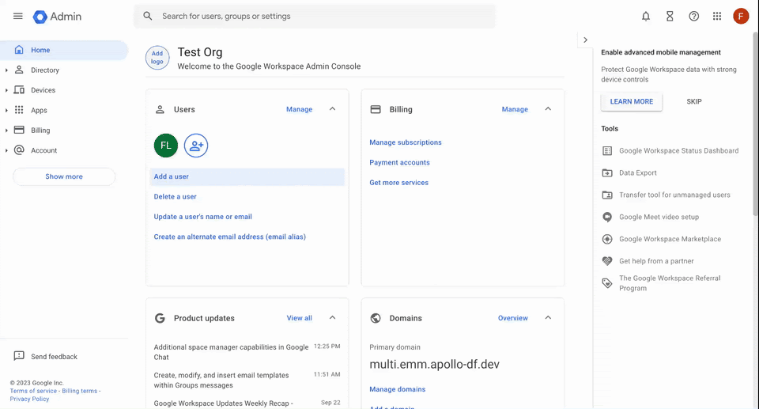The width and height of the screenshot is (759, 409).
Task: Click the Product updates Google icon
Action: [160, 318]
